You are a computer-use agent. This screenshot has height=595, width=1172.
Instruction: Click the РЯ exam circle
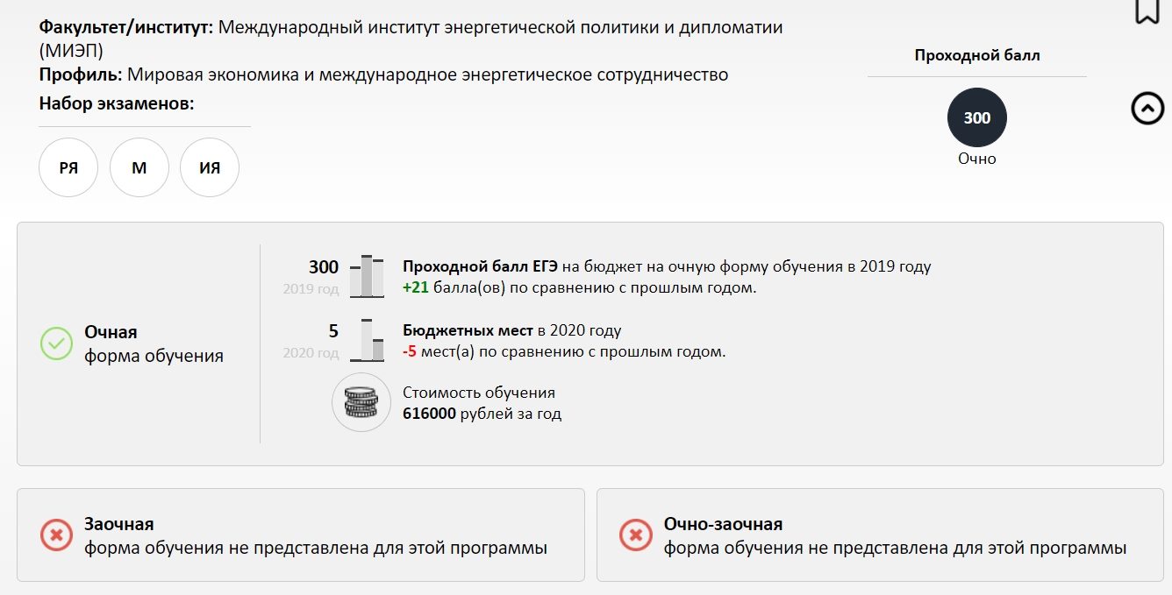pos(68,167)
